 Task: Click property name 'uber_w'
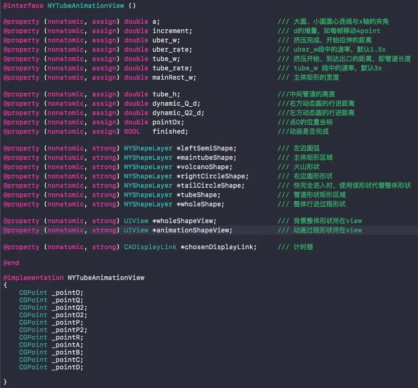(164, 40)
